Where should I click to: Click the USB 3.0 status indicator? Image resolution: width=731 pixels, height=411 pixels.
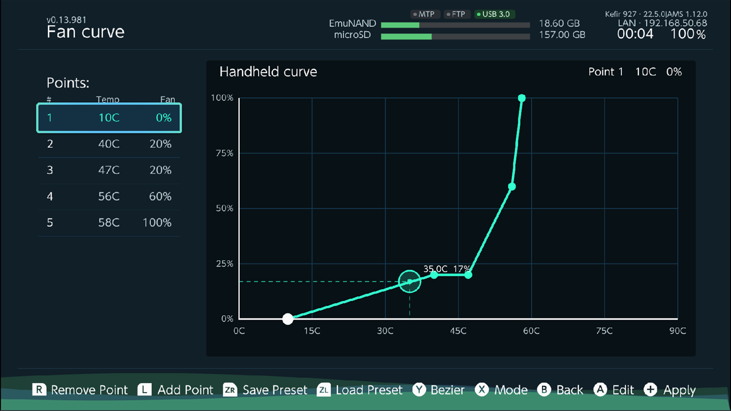point(495,14)
